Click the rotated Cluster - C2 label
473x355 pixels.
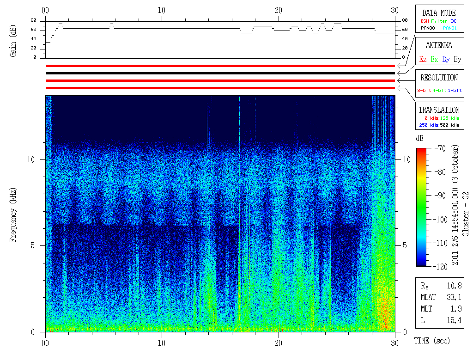click(466, 214)
